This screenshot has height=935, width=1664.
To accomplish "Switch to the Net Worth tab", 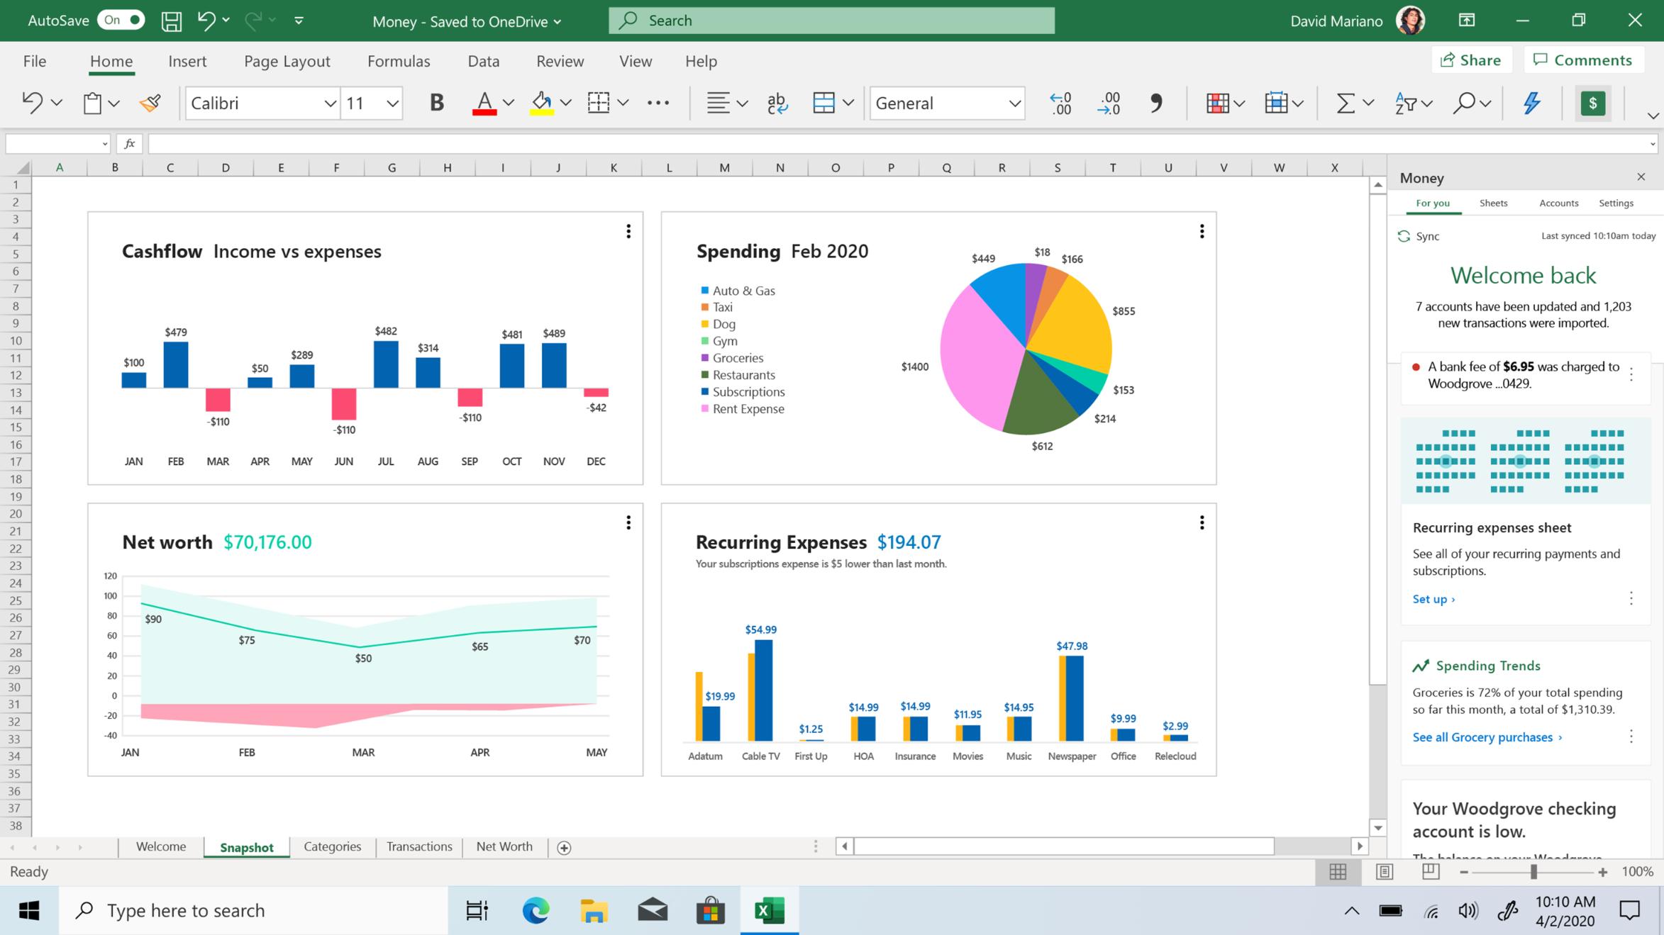I will (x=504, y=846).
